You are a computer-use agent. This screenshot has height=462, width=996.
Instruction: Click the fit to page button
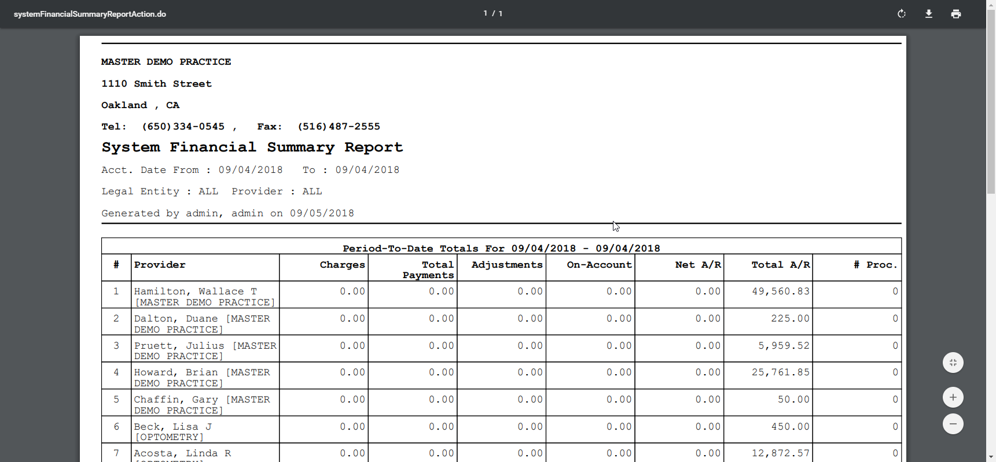tap(953, 363)
